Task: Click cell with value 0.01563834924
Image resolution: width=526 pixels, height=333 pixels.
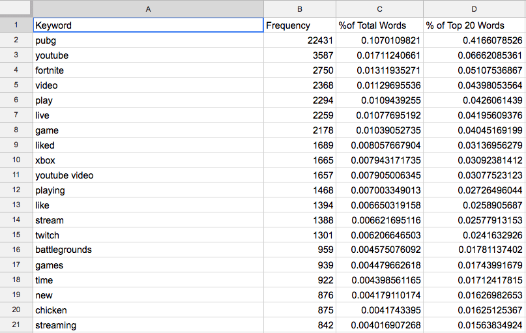Action: point(475,325)
